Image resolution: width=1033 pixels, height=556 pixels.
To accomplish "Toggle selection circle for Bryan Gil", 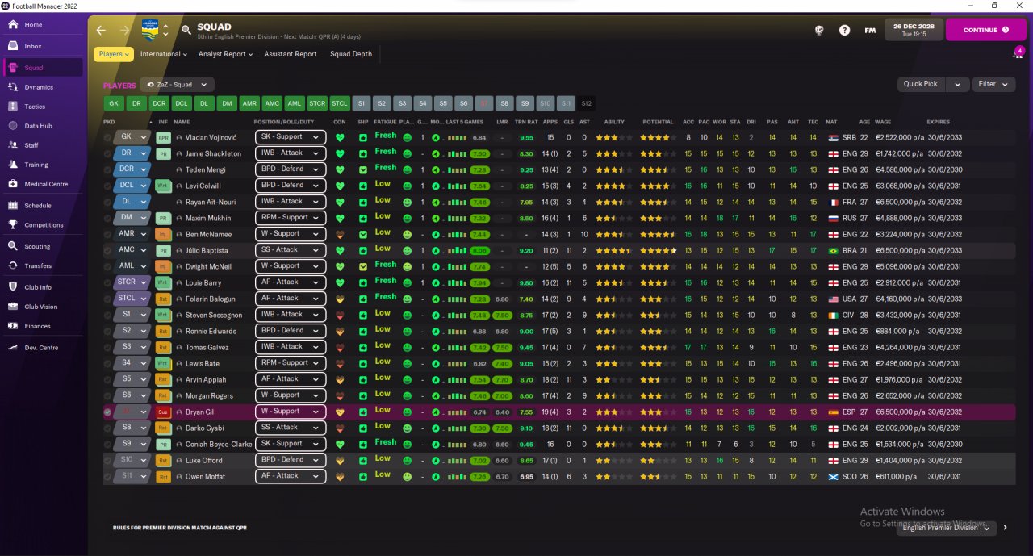I will [x=107, y=412].
